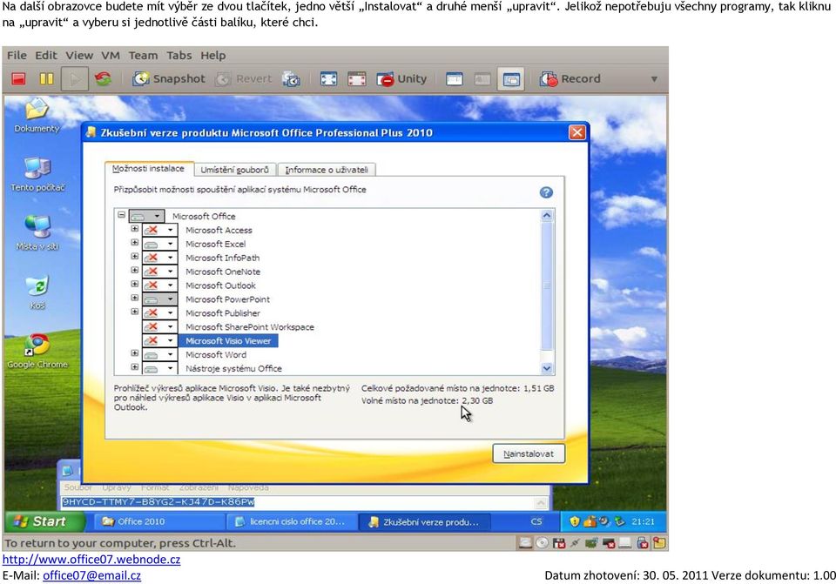
Task: Take a VM snapshot with the Snapshot button
Action: click(x=169, y=79)
